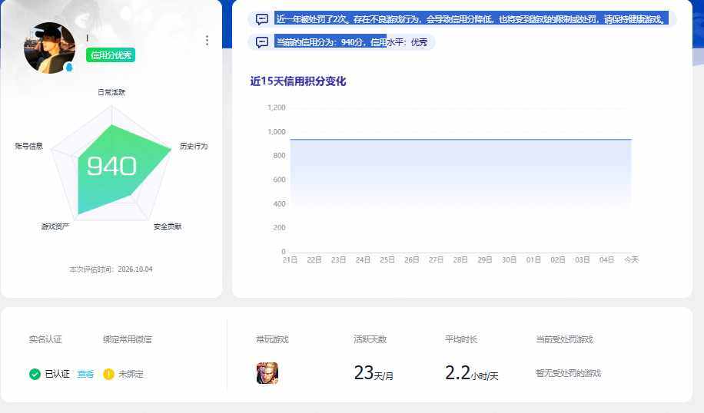Click the 21日 label on the chart axis
Image resolution: width=704 pixels, height=413 pixels.
point(290,259)
